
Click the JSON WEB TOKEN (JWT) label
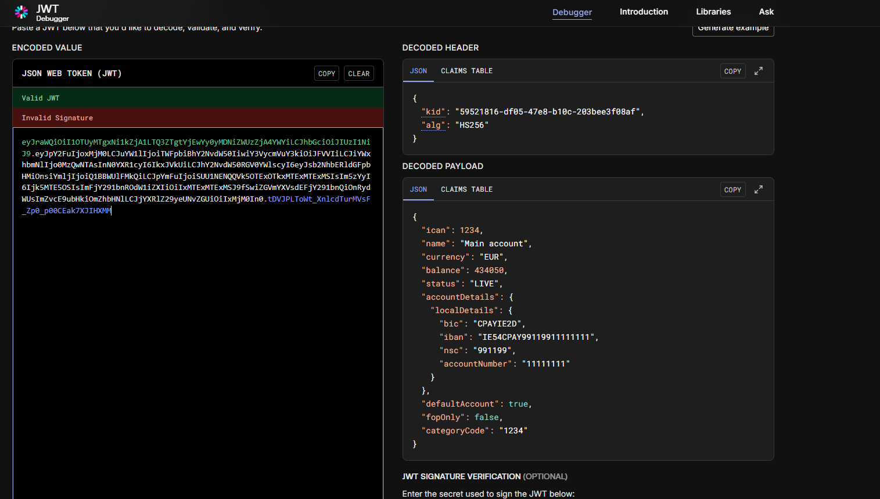tap(71, 73)
